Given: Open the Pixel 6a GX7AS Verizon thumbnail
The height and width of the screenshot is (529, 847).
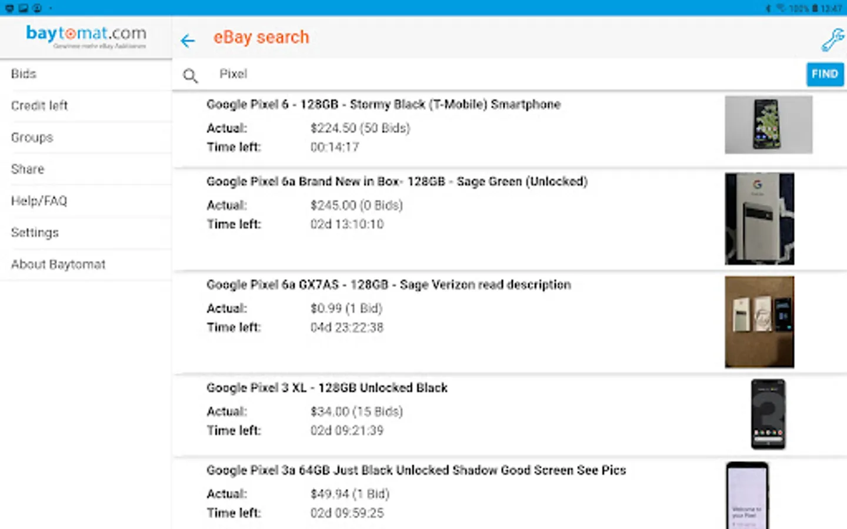Looking at the screenshot, I should point(759,322).
